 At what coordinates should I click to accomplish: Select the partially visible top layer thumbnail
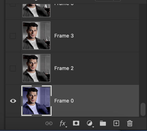(36, 10)
